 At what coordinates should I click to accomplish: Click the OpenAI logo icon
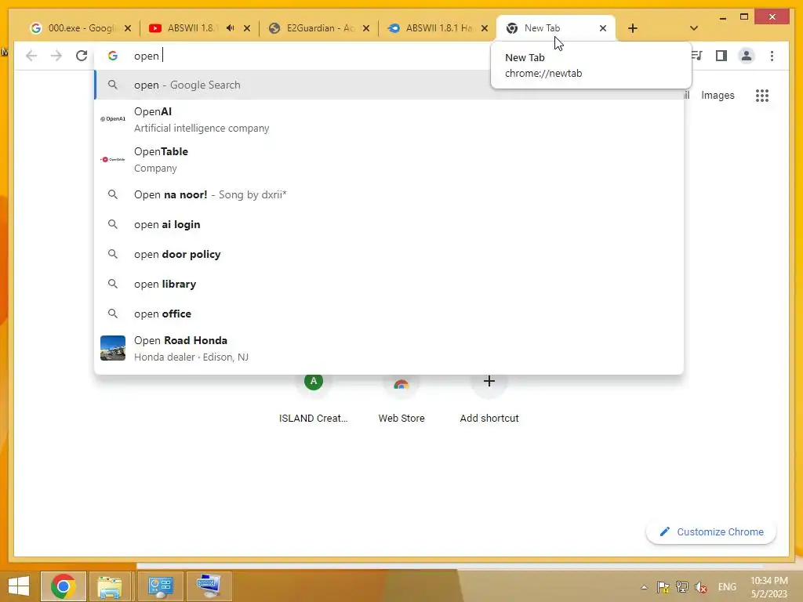pos(113,119)
